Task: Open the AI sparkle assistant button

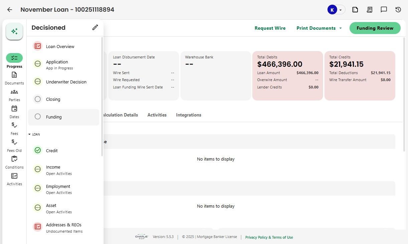Action: [x=14, y=31]
